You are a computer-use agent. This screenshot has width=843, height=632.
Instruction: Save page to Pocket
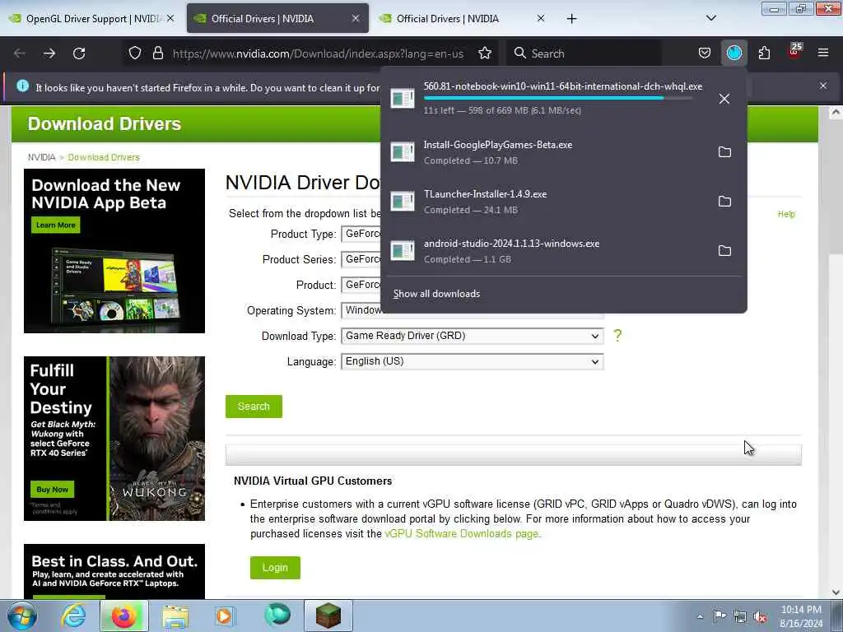pyautogui.click(x=705, y=53)
